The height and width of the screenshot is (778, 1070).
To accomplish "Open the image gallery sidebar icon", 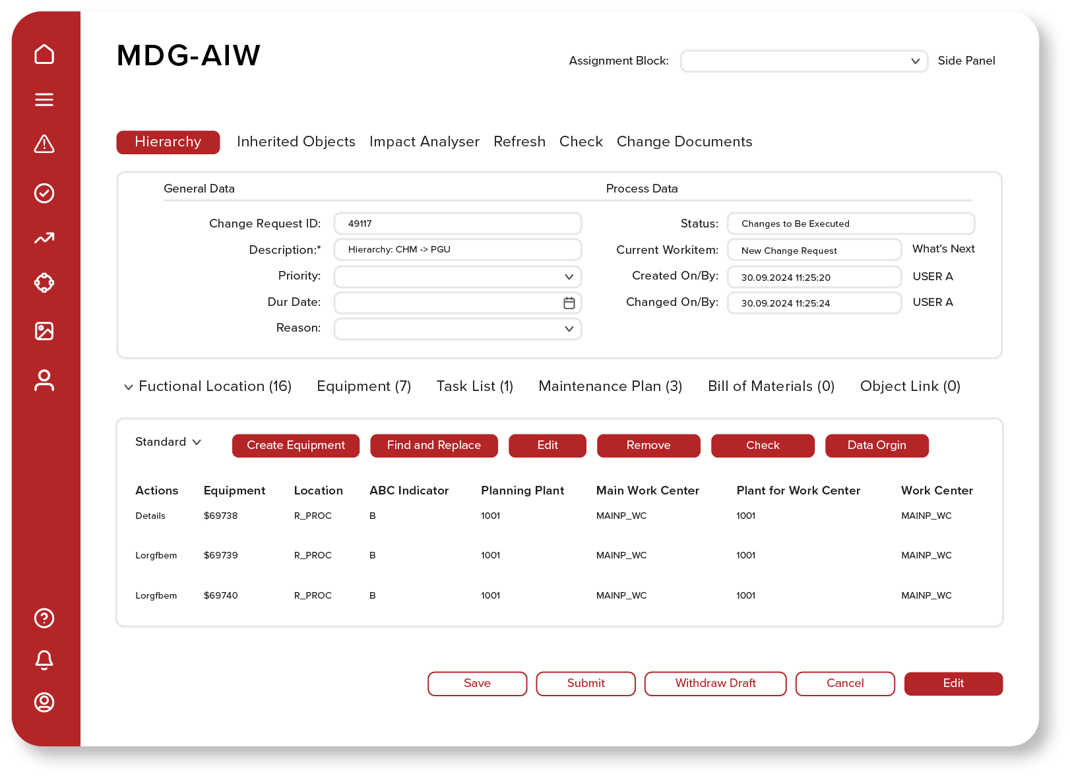I will [x=44, y=331].
